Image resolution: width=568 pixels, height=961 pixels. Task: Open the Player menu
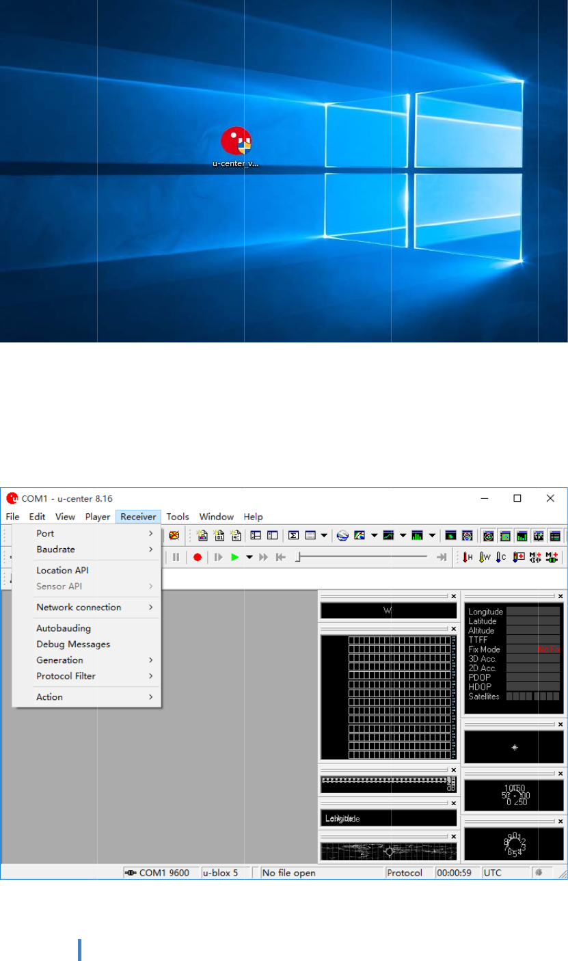click(x=98, y=517)
